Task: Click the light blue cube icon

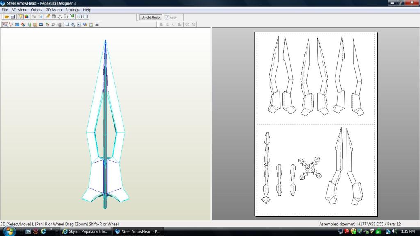Action: point(40,16)
